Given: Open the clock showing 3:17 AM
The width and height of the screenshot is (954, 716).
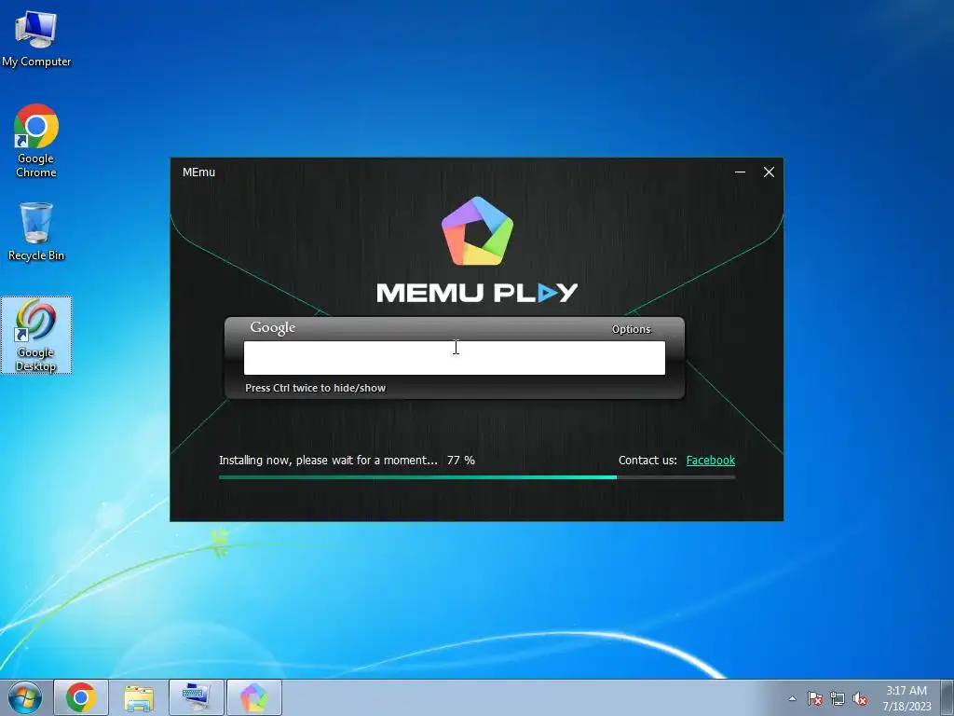Looking at the screenshot, I should pos(906,697).
